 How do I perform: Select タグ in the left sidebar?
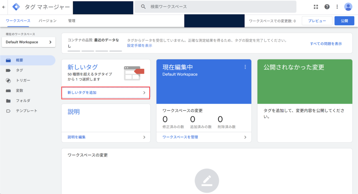click(x=19, y=70)
